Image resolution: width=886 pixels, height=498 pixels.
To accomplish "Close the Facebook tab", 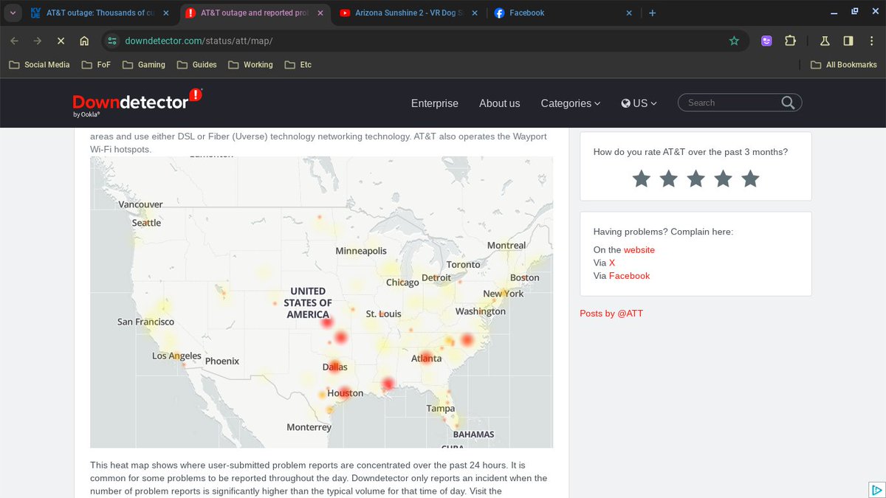I will (x=629, y=13).
